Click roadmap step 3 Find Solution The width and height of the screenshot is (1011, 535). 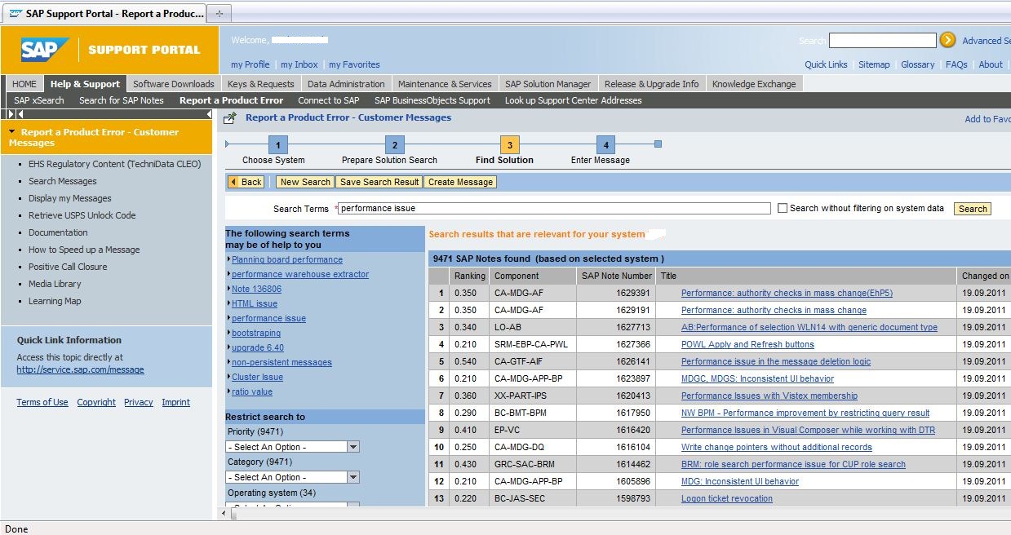pos(509,146)
